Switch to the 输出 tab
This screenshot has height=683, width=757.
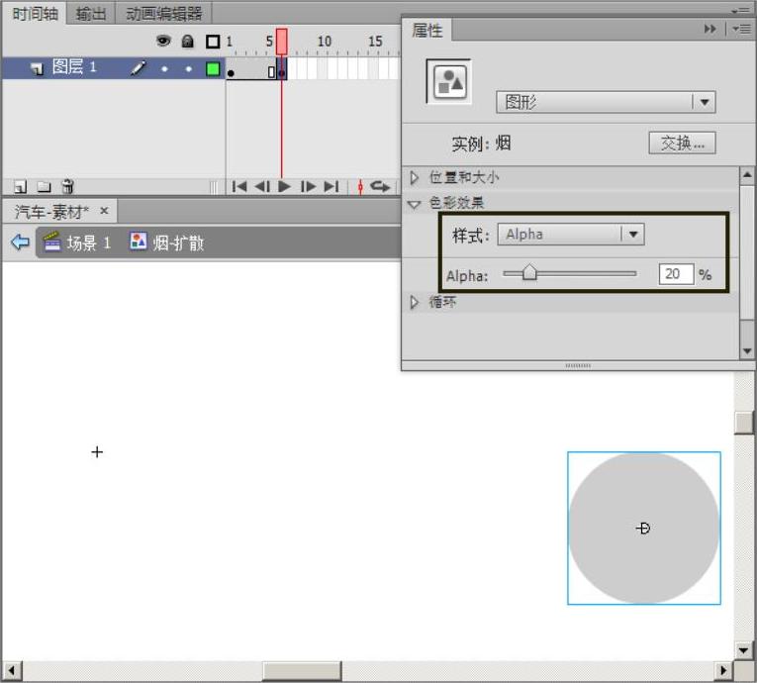[x=91, y=13]
